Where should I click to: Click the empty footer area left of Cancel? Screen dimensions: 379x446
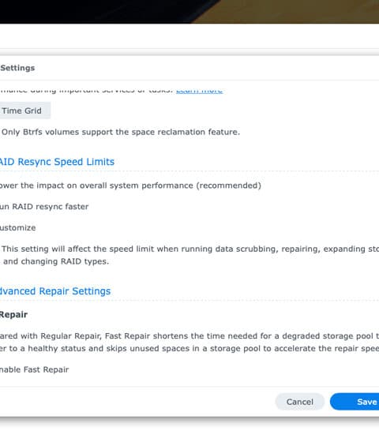(x=137, y=402)
